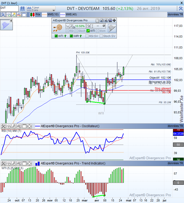
Task: Click the DVT ticker input field
Action: [x=9, y=9]
